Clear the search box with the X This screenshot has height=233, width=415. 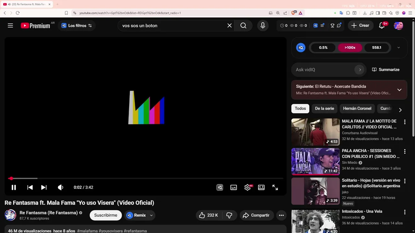pos(230,26)
